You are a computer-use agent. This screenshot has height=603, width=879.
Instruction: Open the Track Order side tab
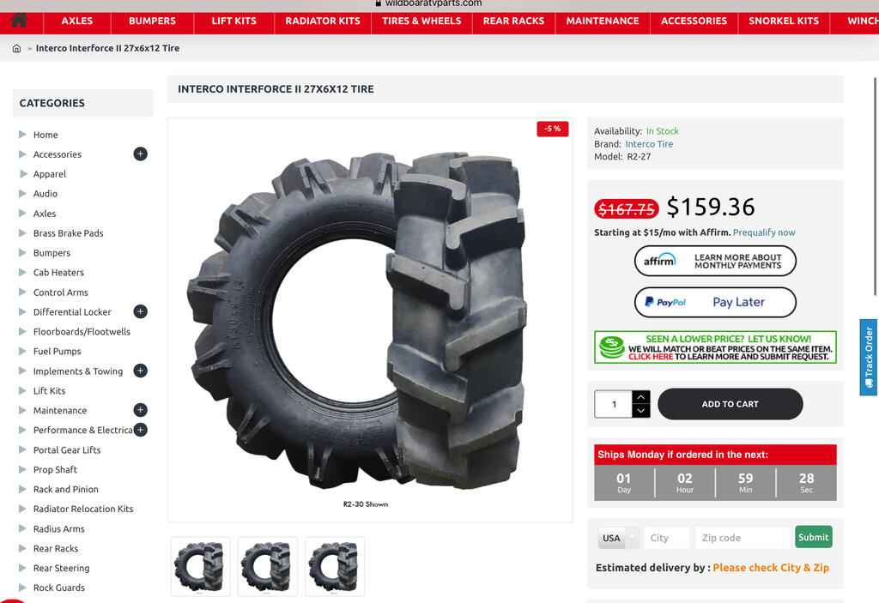(x=869, y=357)
